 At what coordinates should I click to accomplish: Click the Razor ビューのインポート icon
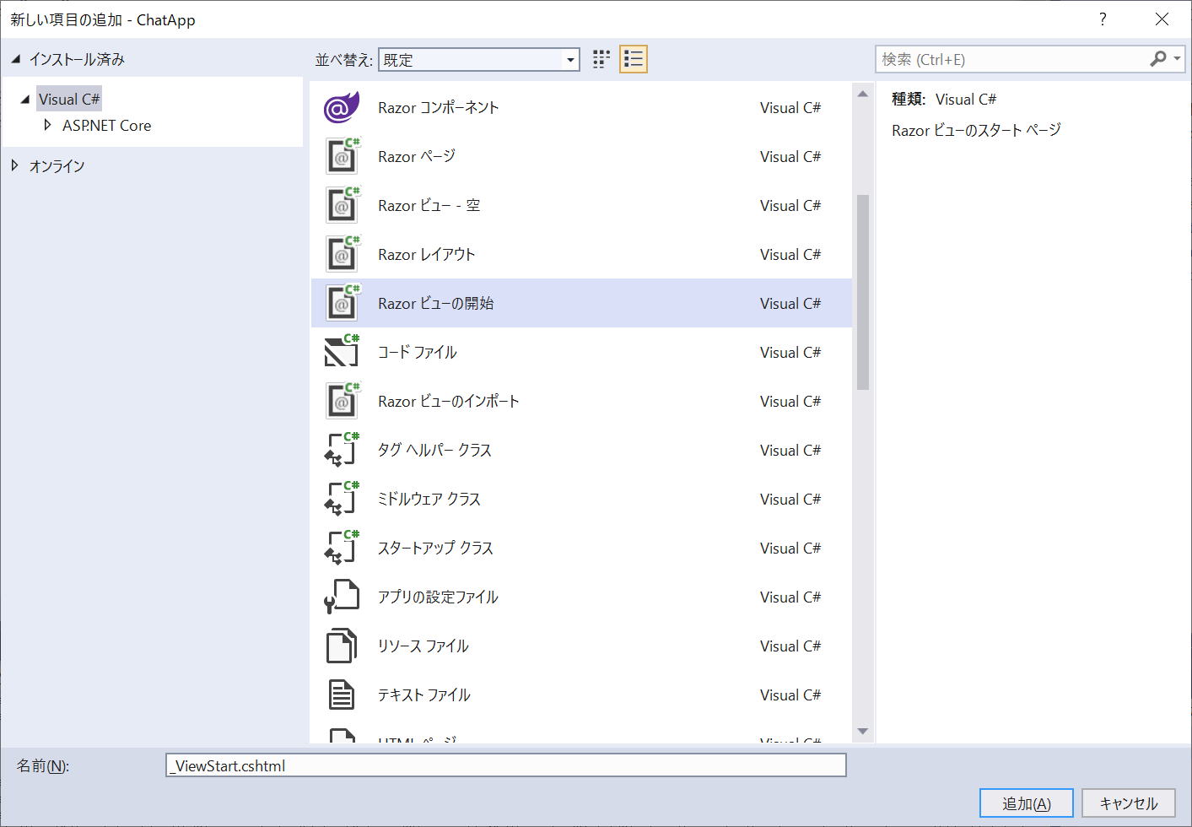pyautogui.click(x=342, y=401)
